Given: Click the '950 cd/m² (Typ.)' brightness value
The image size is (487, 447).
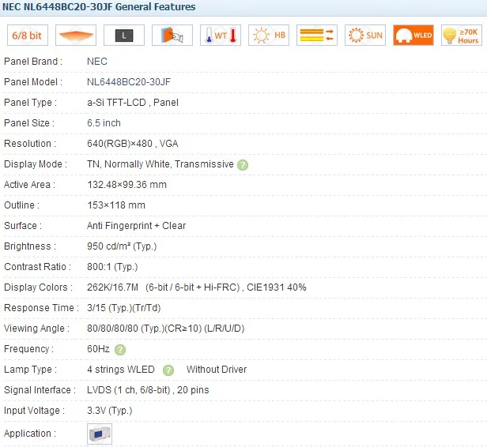Looking at the screenshot, I should [x=122, y=246].
